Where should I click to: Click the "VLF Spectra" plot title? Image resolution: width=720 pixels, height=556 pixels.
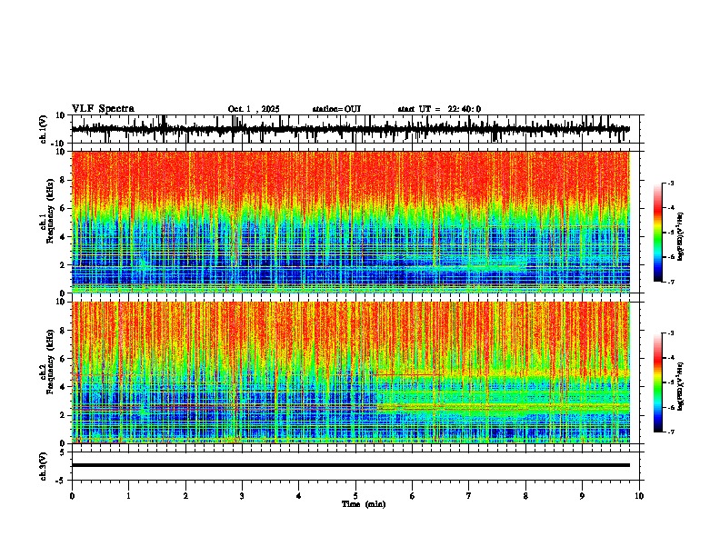(103, 108)
